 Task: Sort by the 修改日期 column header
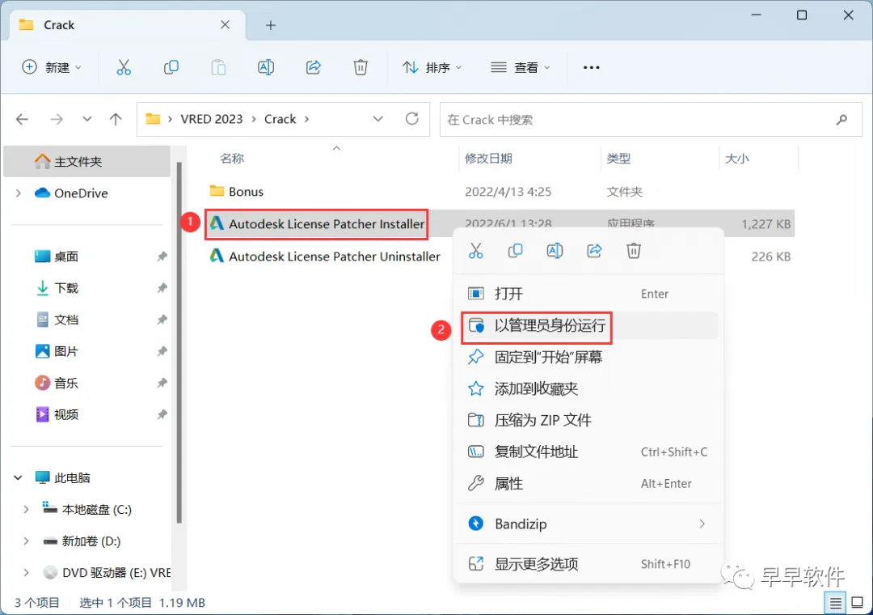[x=488, y=159]
